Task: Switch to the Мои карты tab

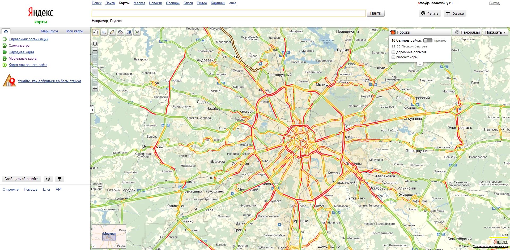Action: (75, 31)
